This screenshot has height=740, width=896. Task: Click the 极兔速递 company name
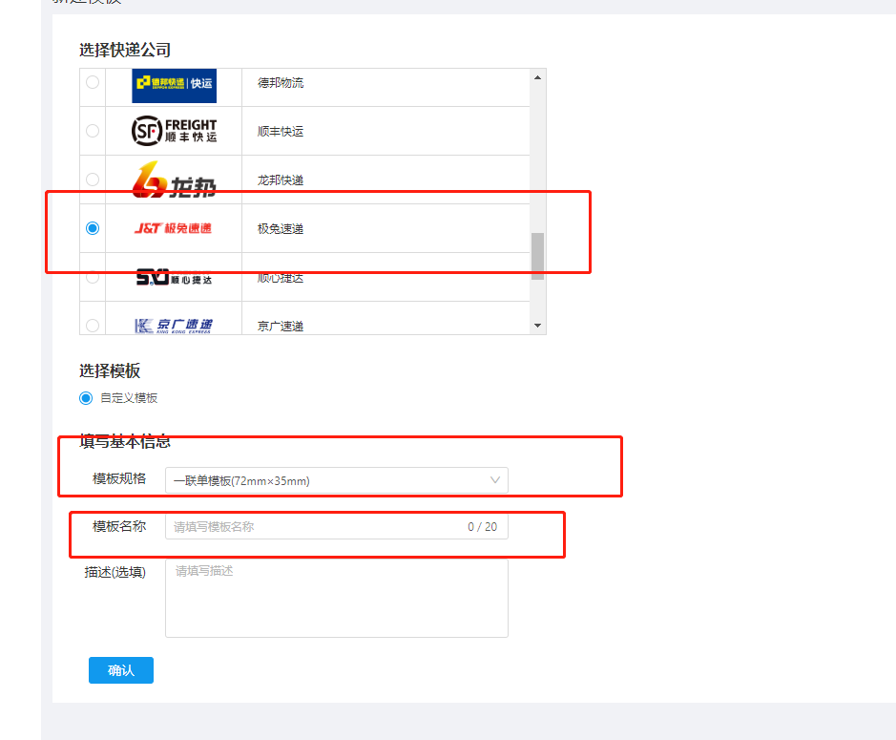[x=281, y=229]
